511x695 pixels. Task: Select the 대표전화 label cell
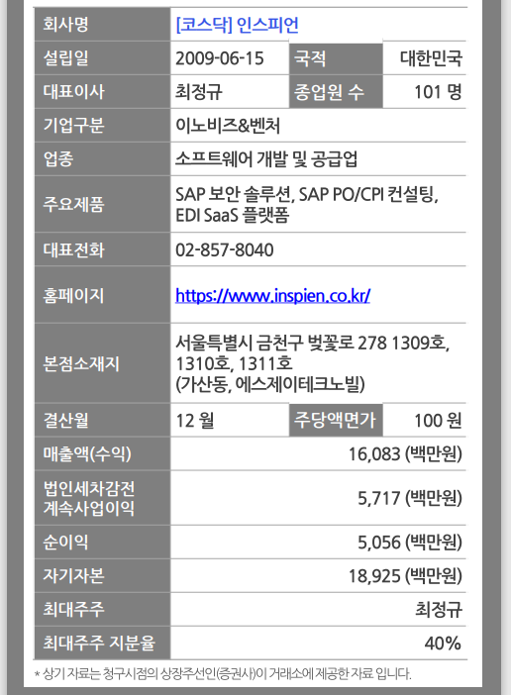click(x=102, y=249)
